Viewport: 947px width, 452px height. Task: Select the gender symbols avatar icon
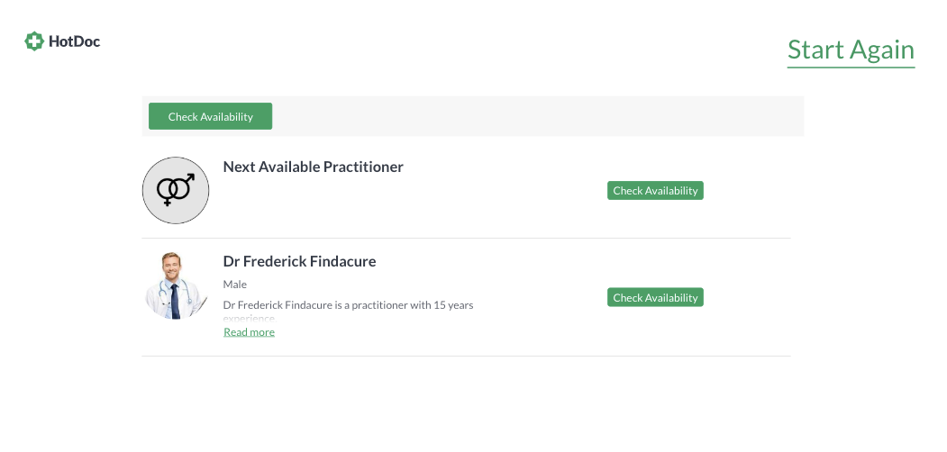coord(176,190)
